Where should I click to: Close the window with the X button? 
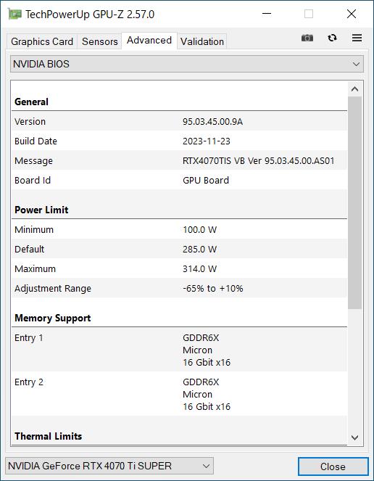coord(352,14)
